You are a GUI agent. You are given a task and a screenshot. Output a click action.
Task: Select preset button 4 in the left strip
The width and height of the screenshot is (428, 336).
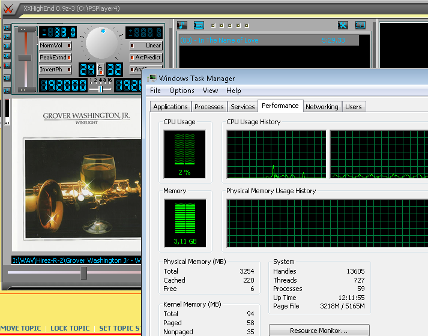click(x=7, y=56)
